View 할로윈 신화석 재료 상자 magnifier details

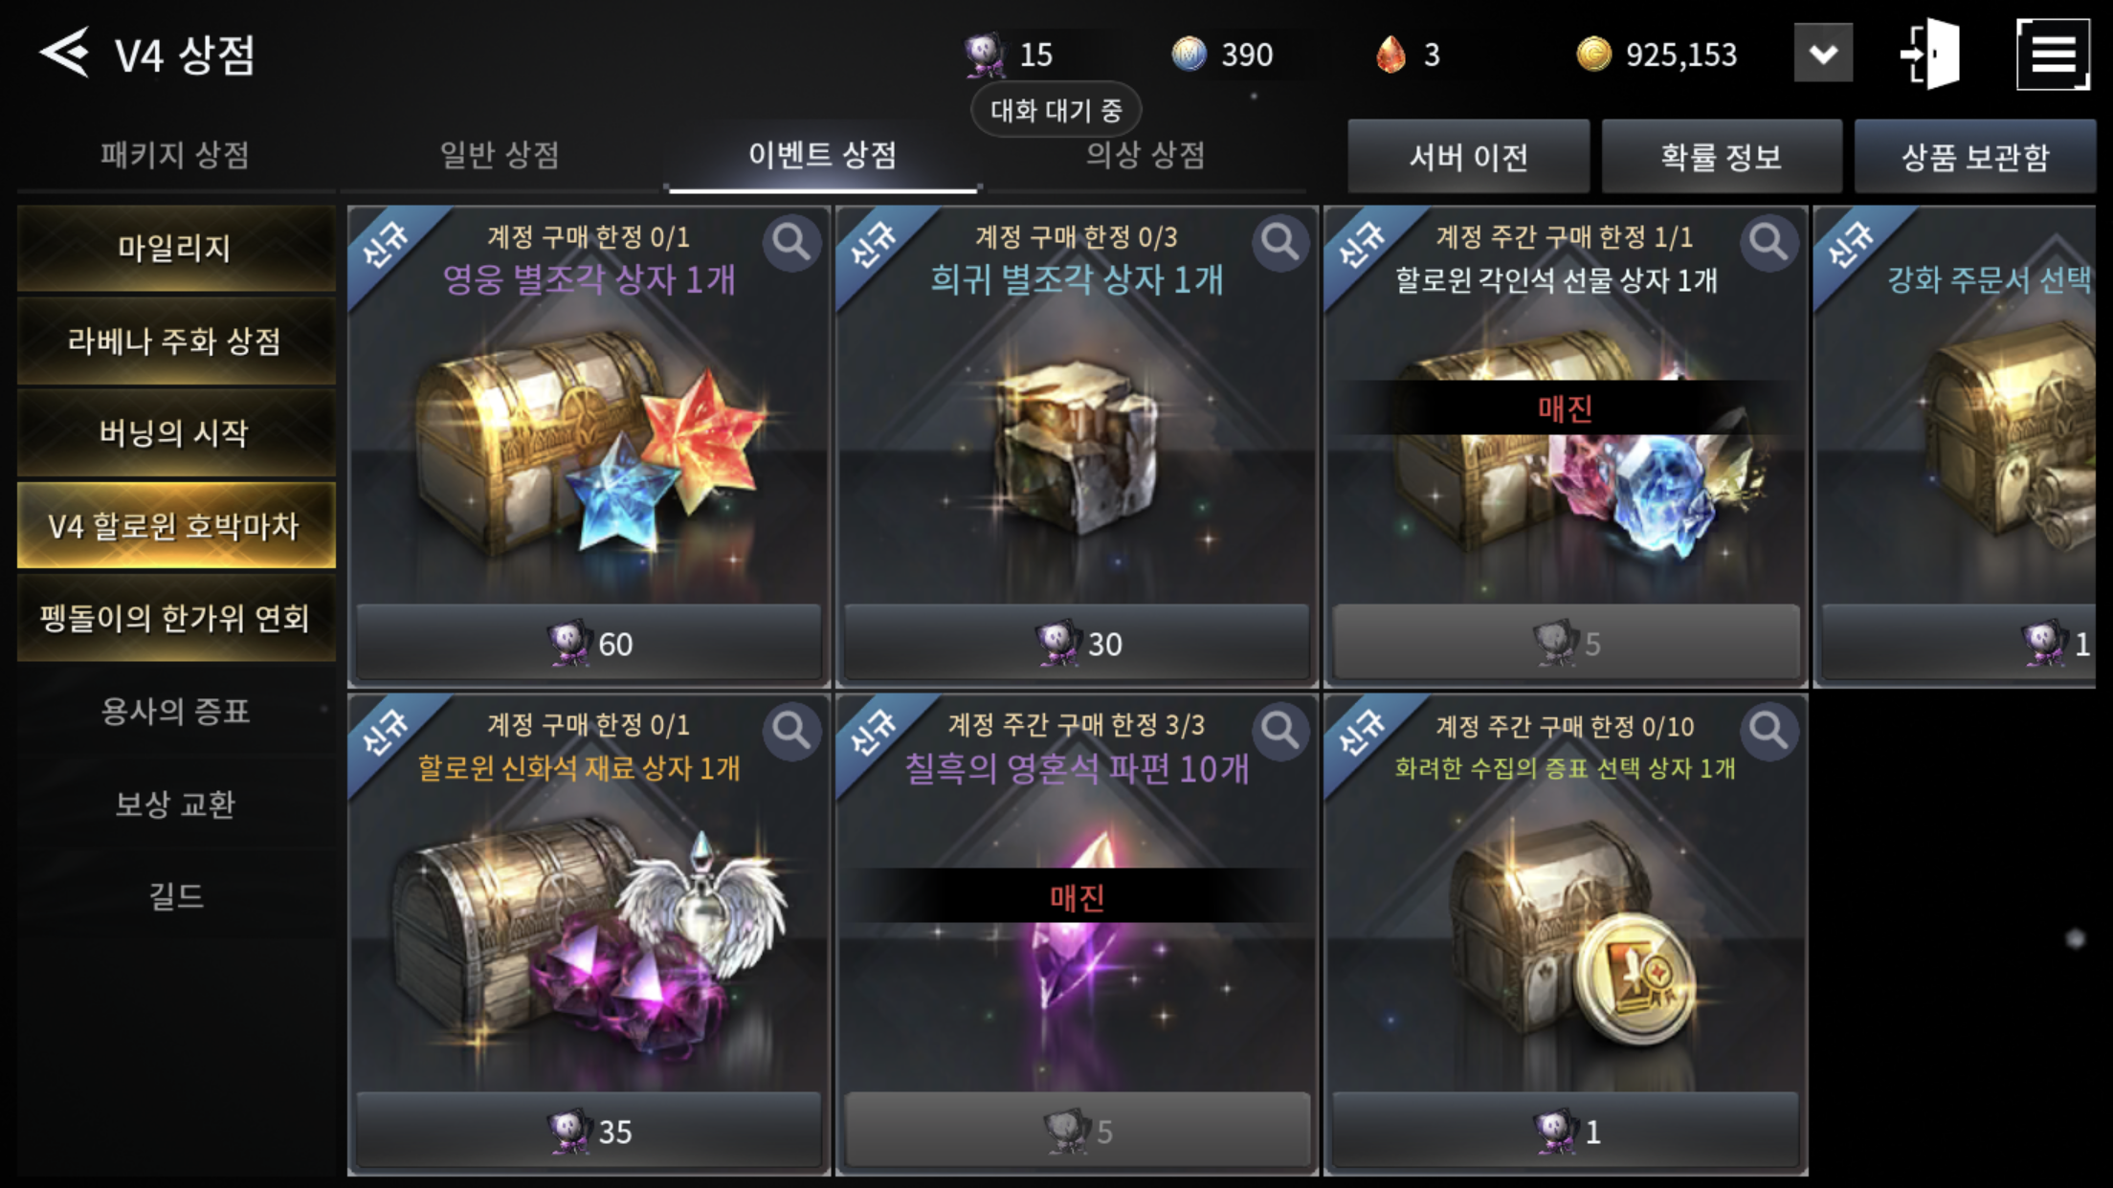(x=791, y=731)
